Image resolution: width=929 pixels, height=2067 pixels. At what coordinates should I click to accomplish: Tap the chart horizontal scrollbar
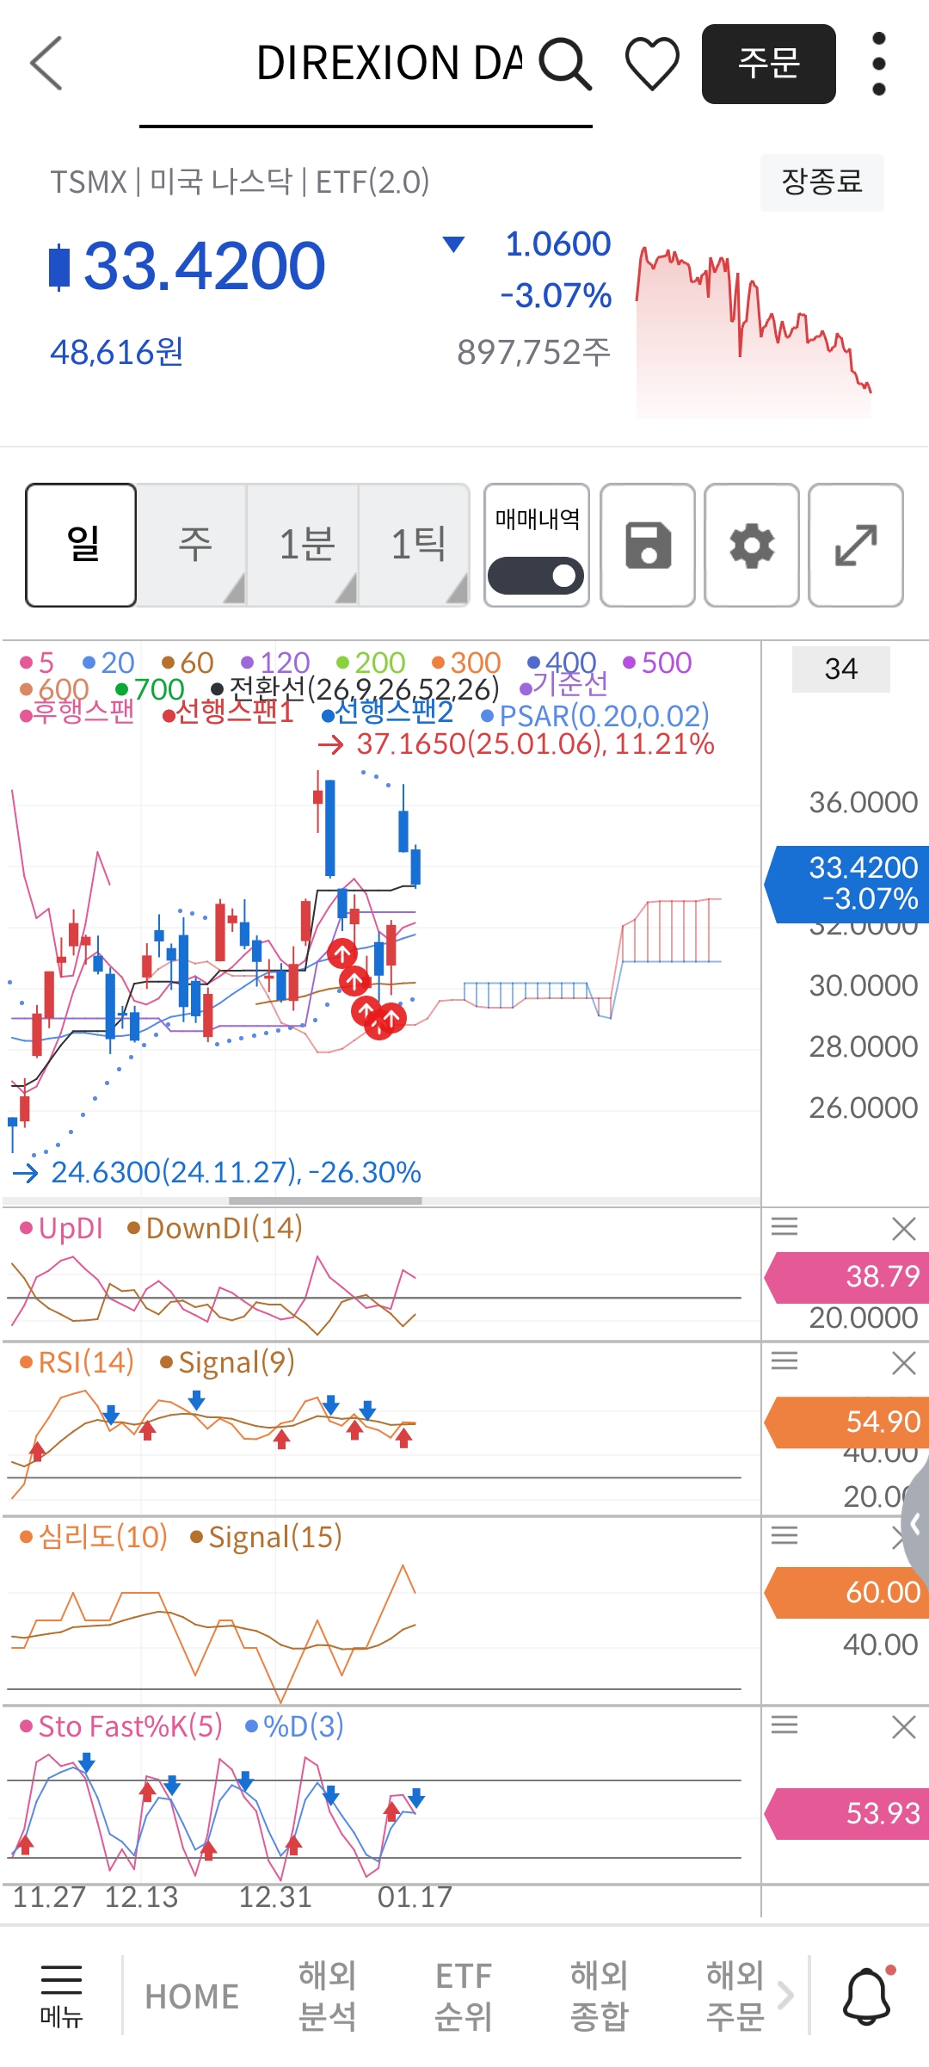pyautogui.click(x=325, y=1200)
